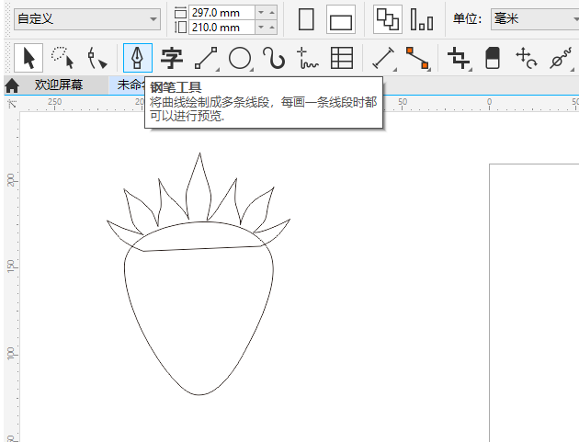Viewport: 579px width, 442px height.
Task: Switch page to portrait orientation
Action: pos(307,19)
